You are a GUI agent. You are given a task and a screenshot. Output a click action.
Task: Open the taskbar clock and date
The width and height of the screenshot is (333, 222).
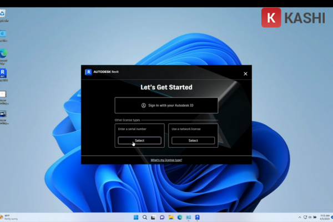coord(325,217)
